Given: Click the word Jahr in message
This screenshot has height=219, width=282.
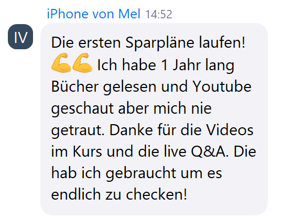Looking at the screenshot, I should [x=187, y=65].
